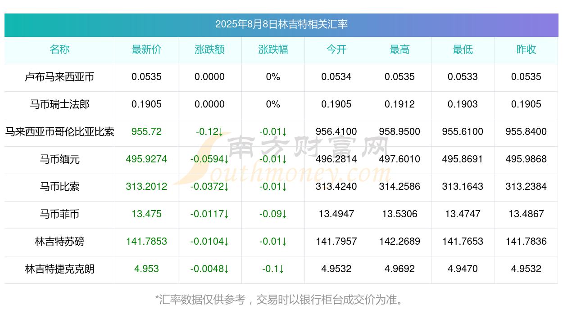Select the 昨收 column header

pyautogui.click(x=526, y=49)
